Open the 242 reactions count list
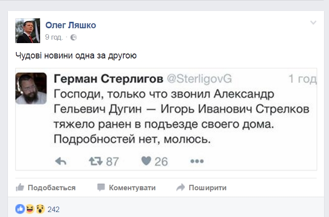329x217 pixels. pos(53,209)
